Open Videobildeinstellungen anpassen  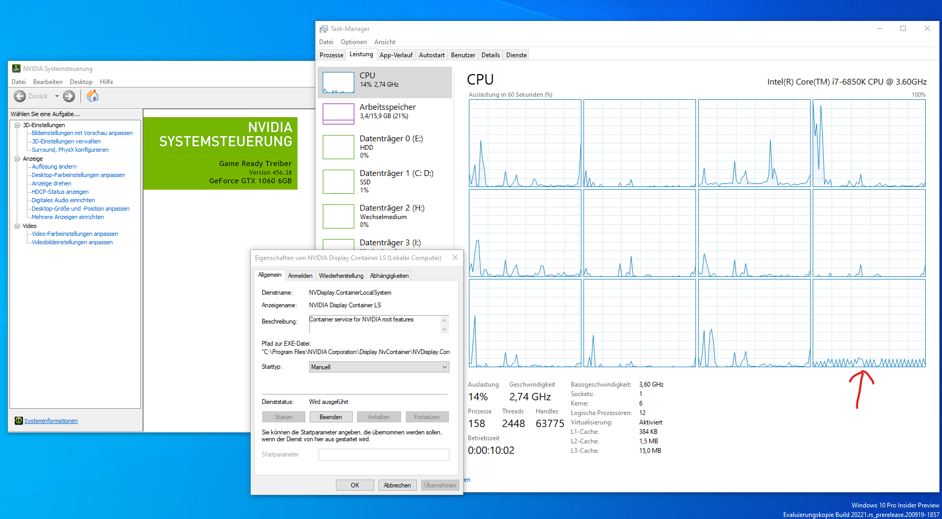[x=72, y=242]
